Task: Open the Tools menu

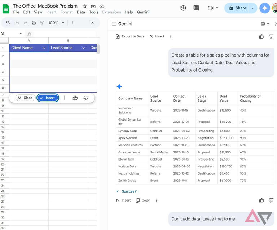Action: 93,12
